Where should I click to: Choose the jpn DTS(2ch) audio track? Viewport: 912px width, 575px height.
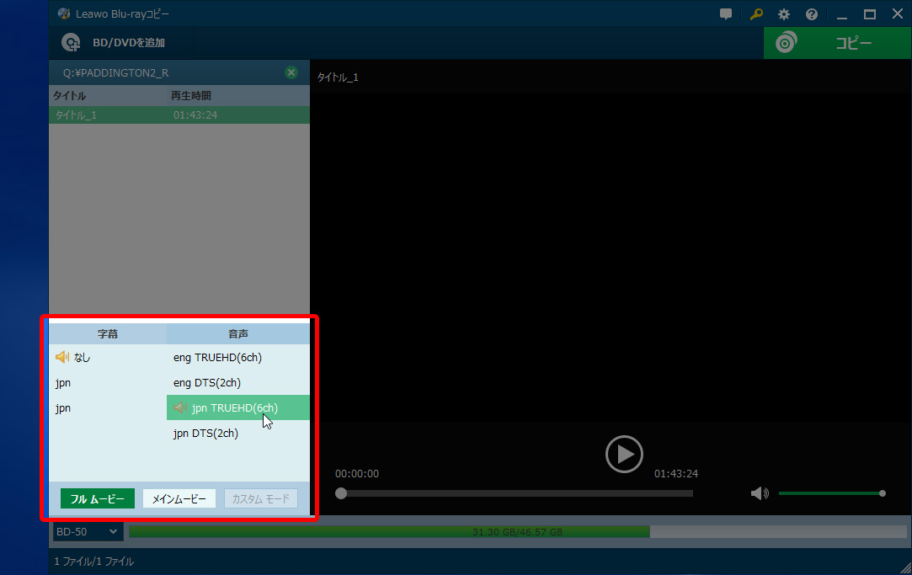click(x=205, y=434)
